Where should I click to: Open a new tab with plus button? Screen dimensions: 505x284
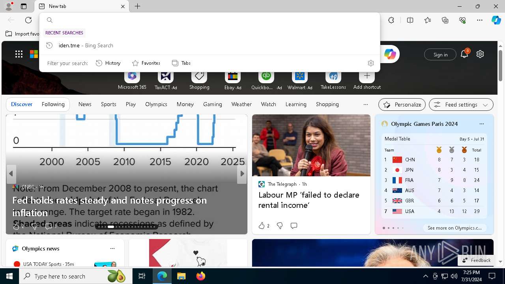tap(137, 6)
